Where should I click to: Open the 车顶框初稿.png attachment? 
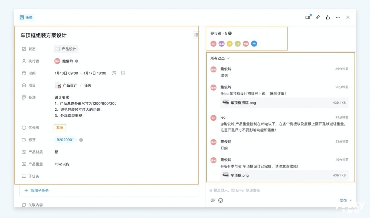[x=243, y=103]
